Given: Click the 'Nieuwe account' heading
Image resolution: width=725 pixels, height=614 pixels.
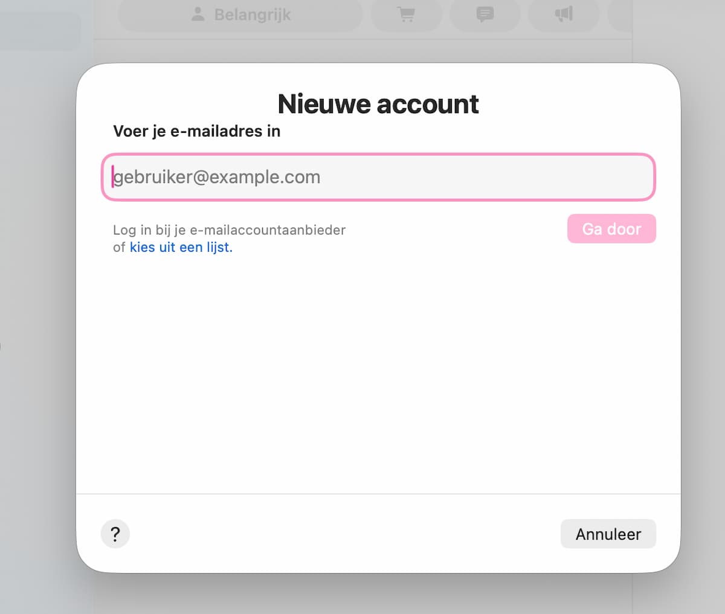Looking at the screenshot, I should (378, 104).
